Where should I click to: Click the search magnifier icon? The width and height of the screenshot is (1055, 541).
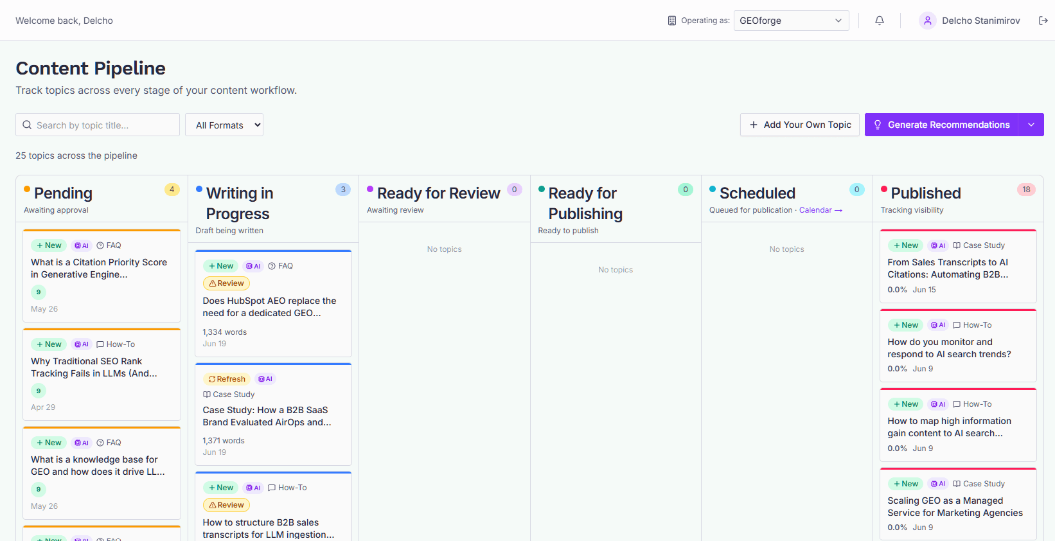tap(27, 125)
